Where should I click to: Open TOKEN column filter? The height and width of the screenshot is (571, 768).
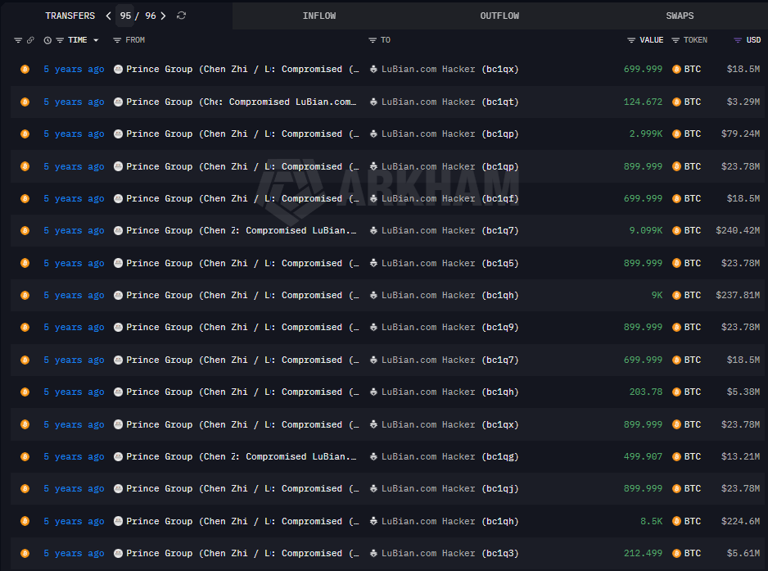coord(675,40)
